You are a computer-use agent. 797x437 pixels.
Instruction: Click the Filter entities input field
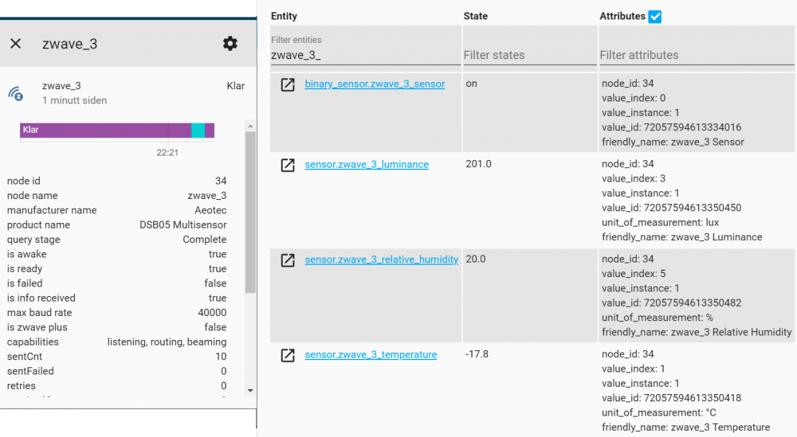tap(365, 55)
